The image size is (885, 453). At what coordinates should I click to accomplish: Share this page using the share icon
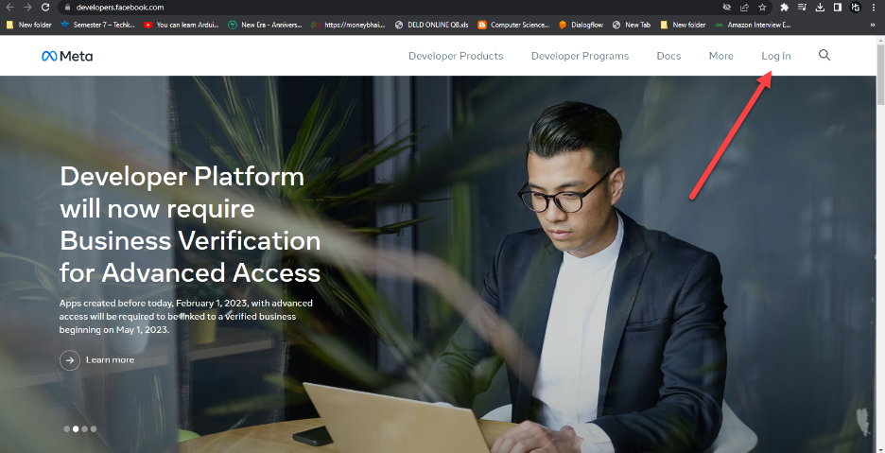pyautogui.click(x=744, y=8)
